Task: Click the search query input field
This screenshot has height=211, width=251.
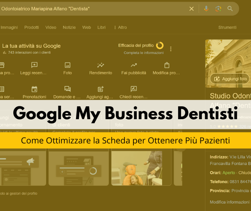Action: point(93,9)
